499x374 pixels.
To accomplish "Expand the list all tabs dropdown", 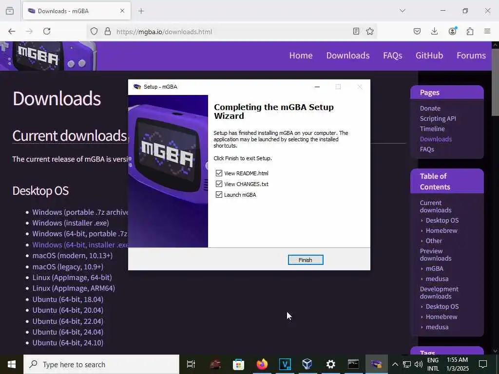I will [403, 11].
